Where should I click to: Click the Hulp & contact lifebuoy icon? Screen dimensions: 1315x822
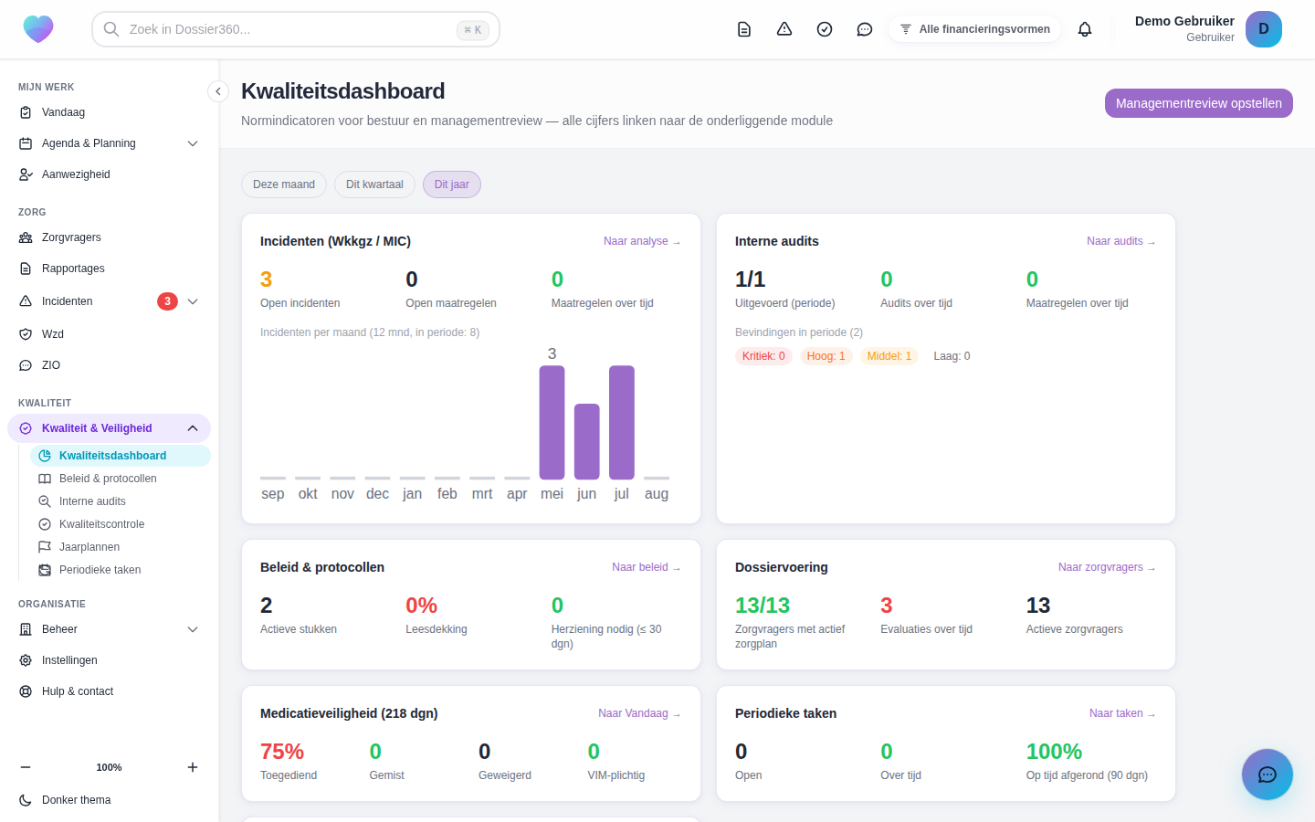click(26, 691)
